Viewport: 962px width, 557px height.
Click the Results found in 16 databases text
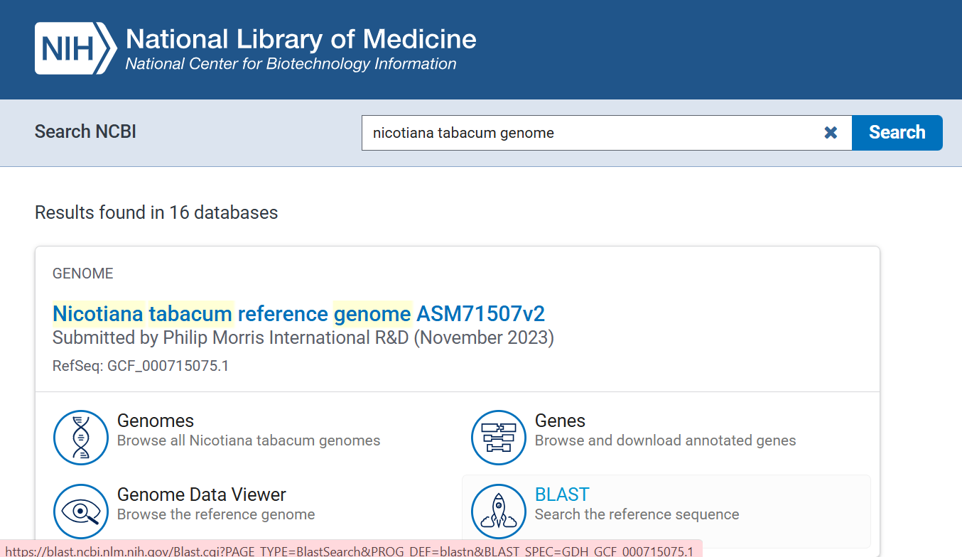[156, 212]
